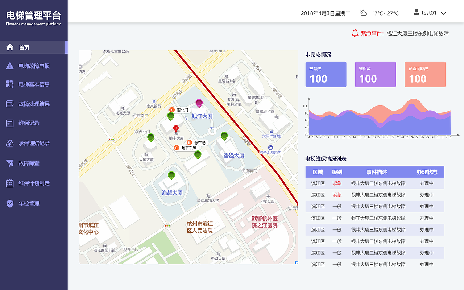Image resolution: width=464 pixels, height=290 pixels.
Task: Click the weather icon in the header
Action: (363, 12)
